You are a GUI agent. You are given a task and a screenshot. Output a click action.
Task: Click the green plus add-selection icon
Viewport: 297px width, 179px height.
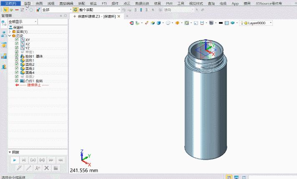click(x=11, y=10)
